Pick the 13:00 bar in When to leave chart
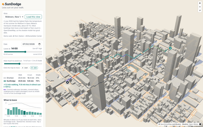203x127 pixels. [x=8, y=112]
